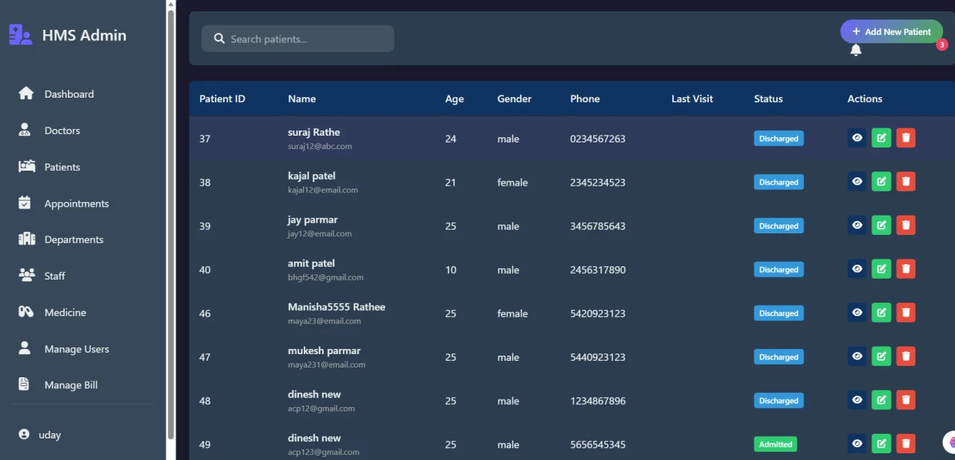Edit patient amit patel record
The image size is (955, 460).
(881, 269)
